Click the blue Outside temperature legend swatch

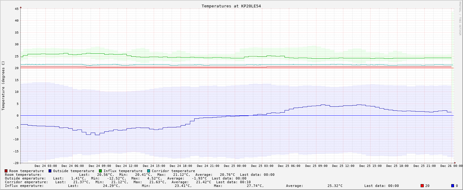point(50,171)
